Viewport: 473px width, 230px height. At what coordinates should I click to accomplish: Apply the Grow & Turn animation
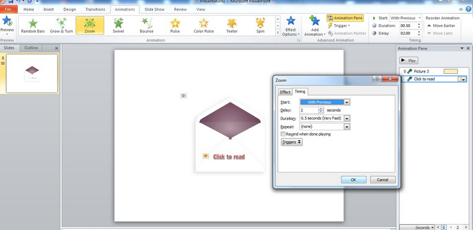tap(61, 25)
